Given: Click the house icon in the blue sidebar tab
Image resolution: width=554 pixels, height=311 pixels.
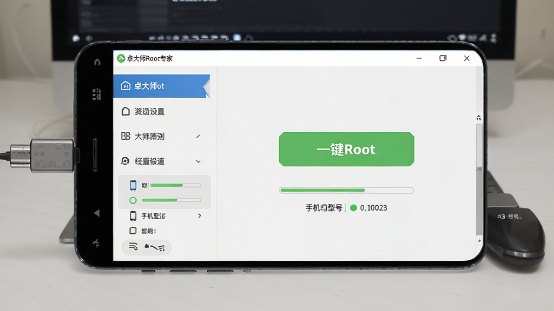Looking at the screenshot, I should [126, 86].
